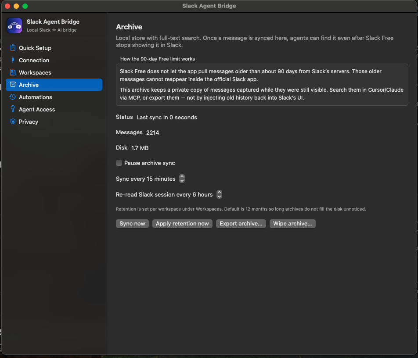Click the Export archive... button
The image size is (418, 358).
pos(241,223)
